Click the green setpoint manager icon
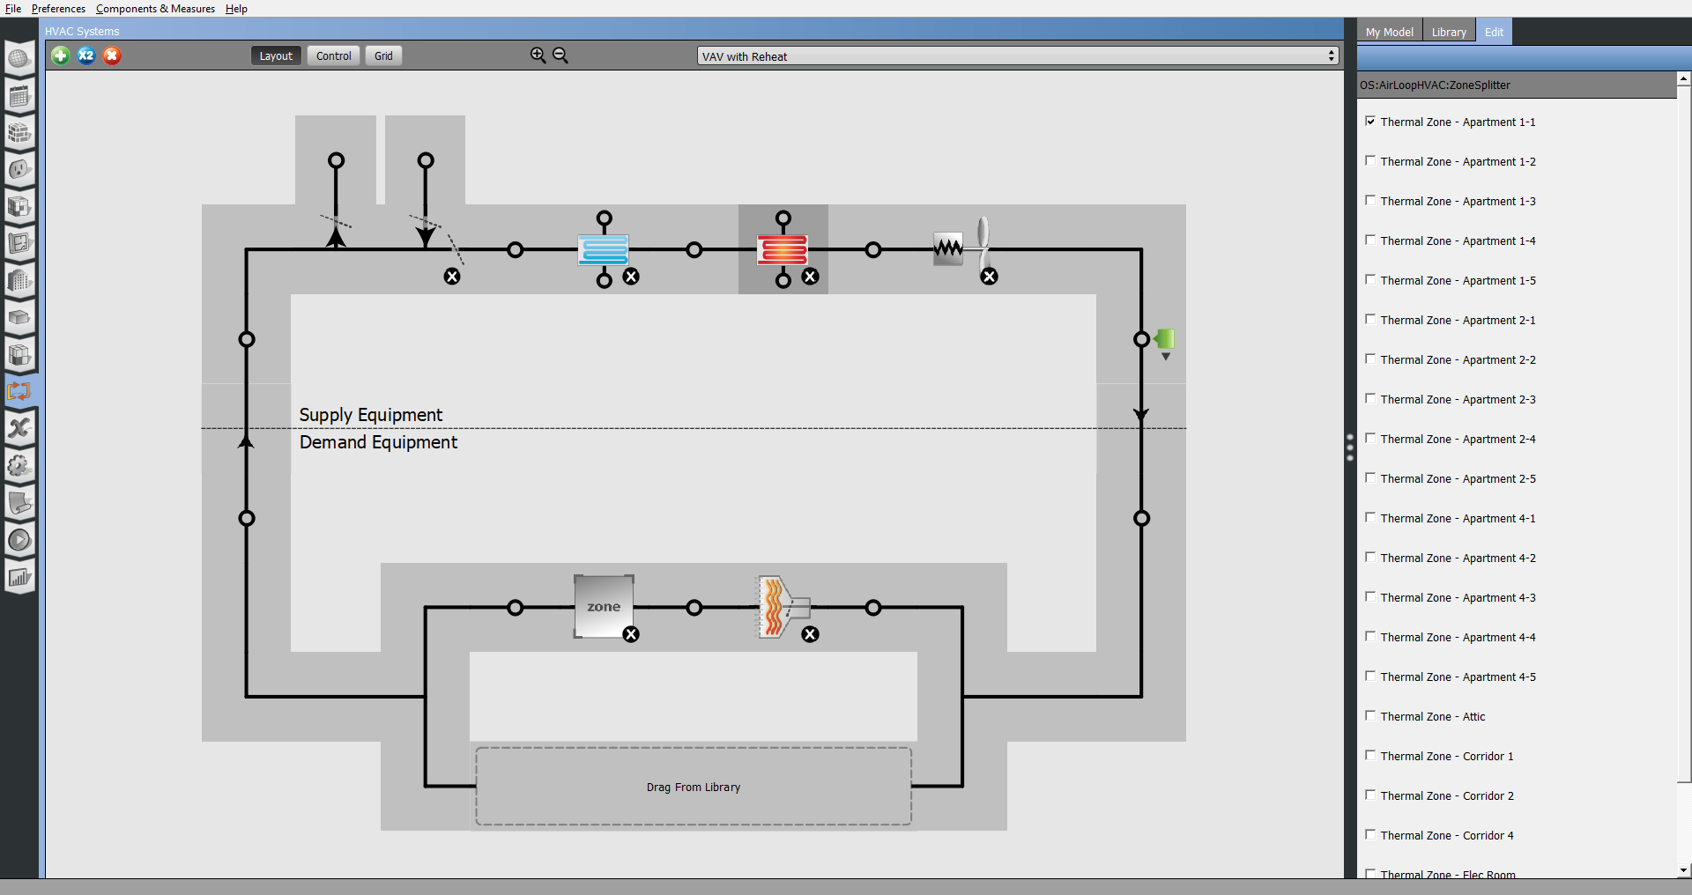 (x=1164, y=339)
